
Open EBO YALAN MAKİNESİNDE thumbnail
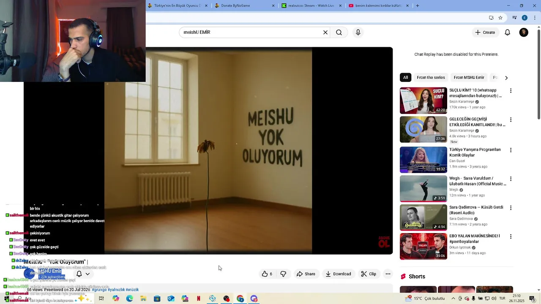[x=423, y=246]
